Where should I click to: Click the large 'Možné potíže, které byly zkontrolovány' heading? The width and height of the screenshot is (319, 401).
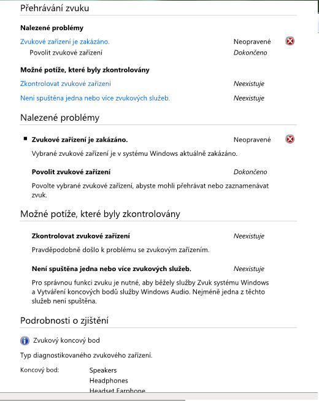100,214
